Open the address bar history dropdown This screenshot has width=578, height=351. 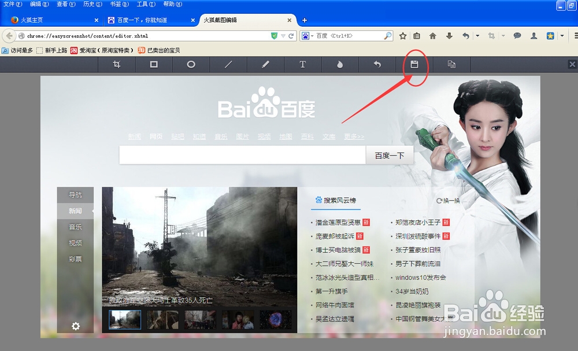(283, 36)
